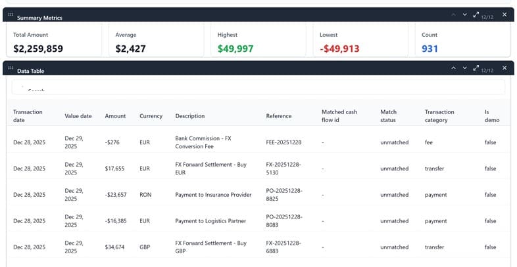517x267 pixels.
Task: Click the FX Forward Settlement - Buy GBP description
Action: [x=210, y=247]
